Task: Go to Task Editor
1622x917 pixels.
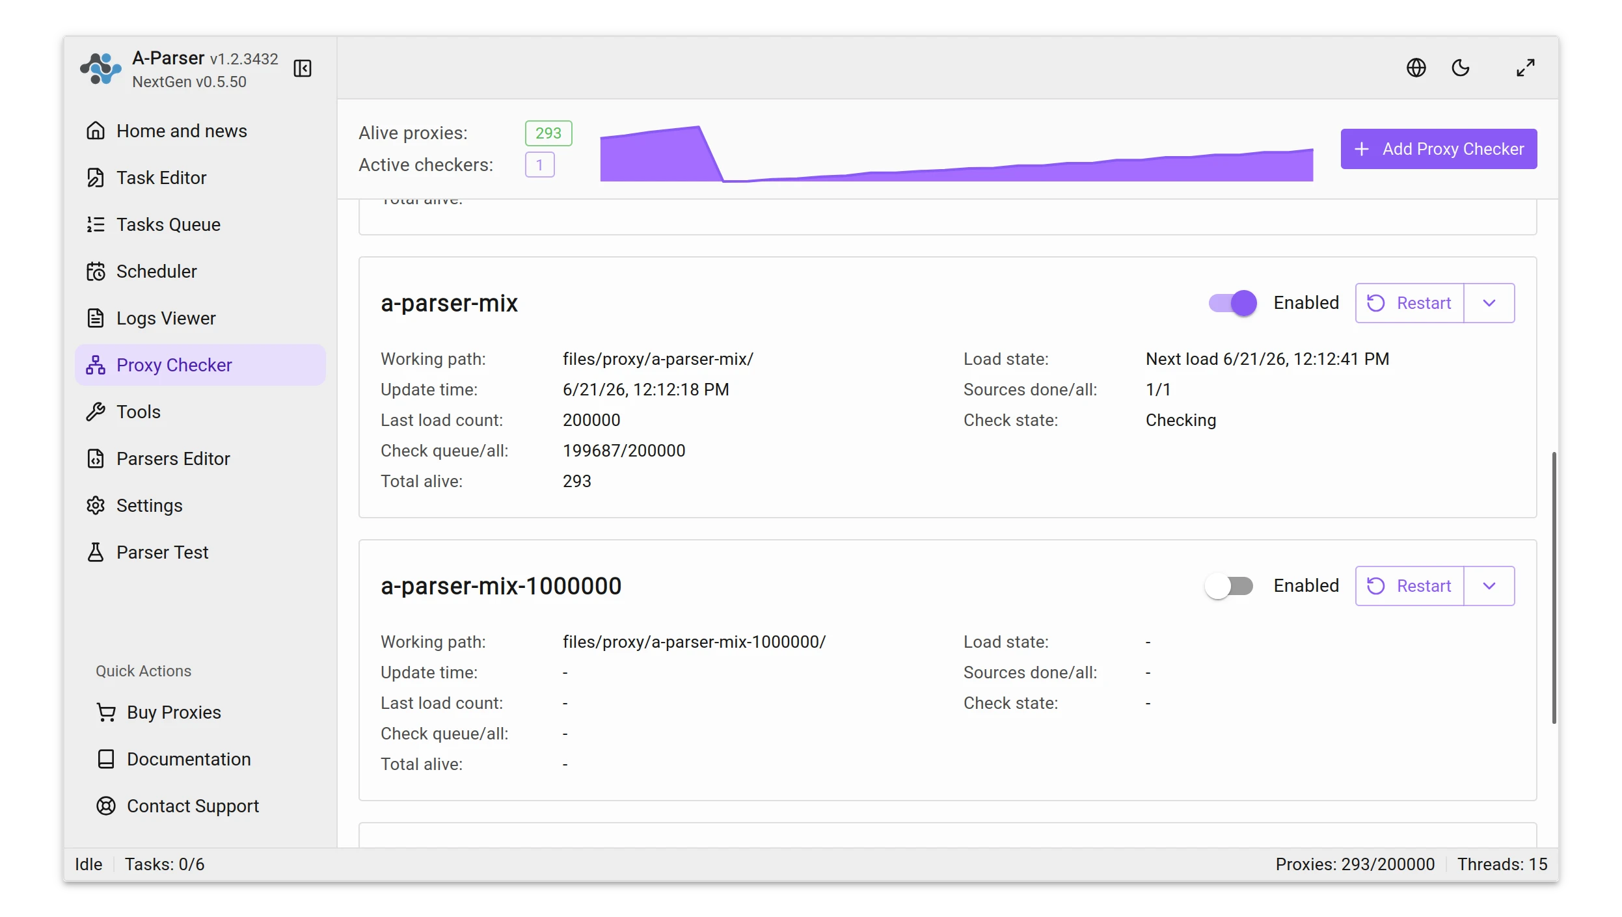Action: tap(200, 178)
